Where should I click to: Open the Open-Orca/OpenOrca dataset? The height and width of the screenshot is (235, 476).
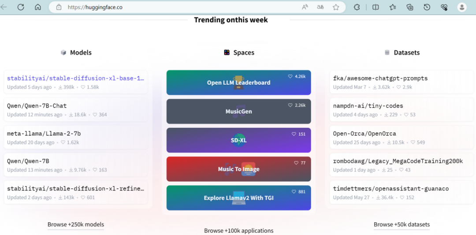[x=364, y=134]
